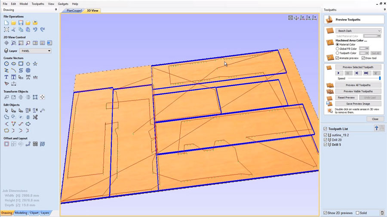Switch to isometric 3D view icon
The image size is (387, 217).
(297, 18)
